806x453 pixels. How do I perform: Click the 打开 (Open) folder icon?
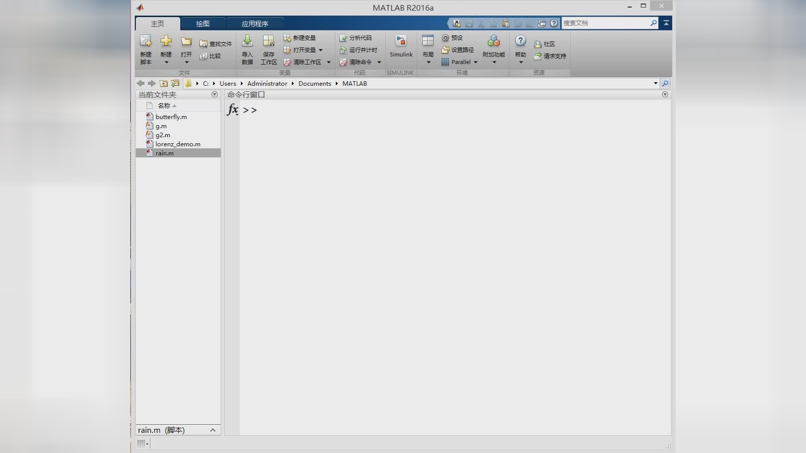186,41
